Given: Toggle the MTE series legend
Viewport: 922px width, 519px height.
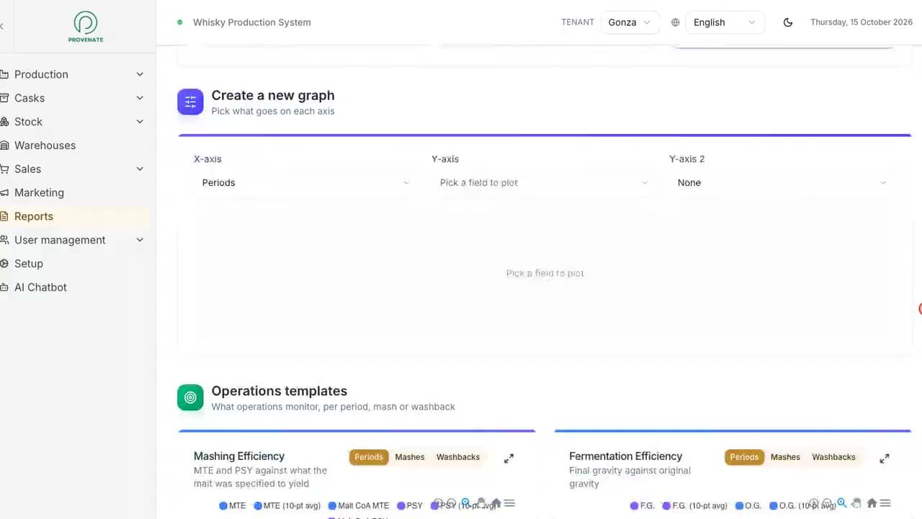Looking at the screenshot, I should coord(232,506).
